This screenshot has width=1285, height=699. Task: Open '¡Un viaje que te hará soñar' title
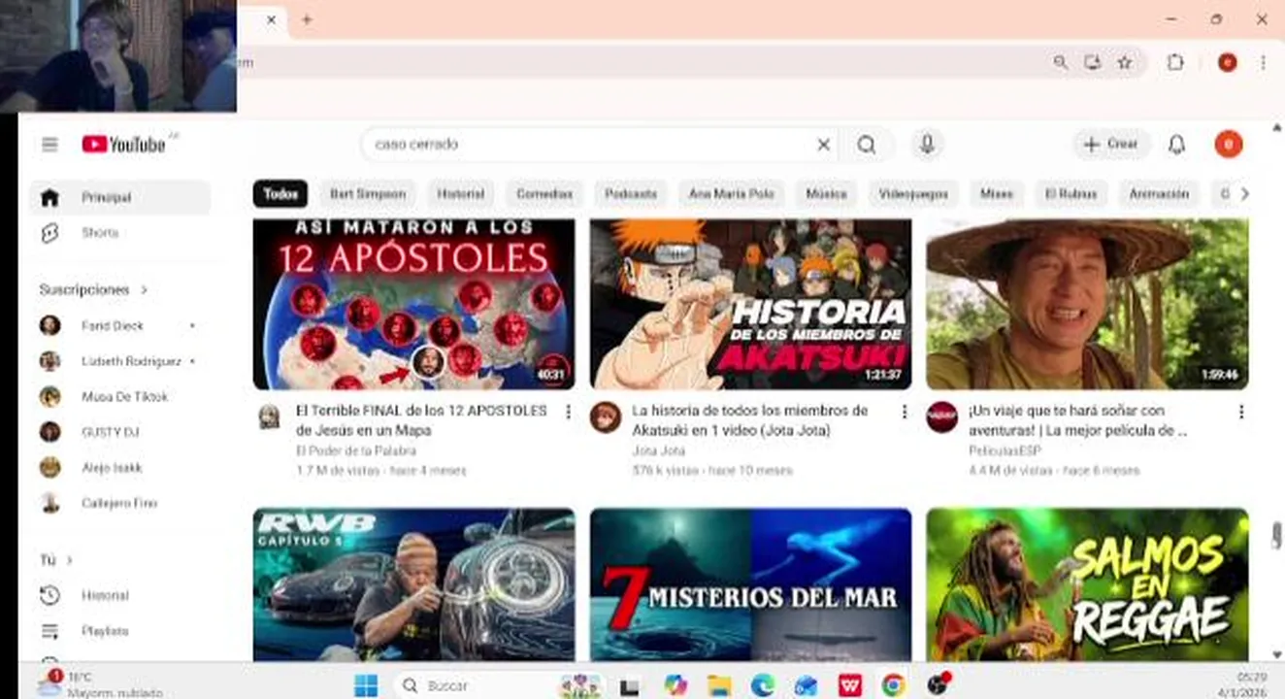pyautogui.click(x=1077, y=420)
